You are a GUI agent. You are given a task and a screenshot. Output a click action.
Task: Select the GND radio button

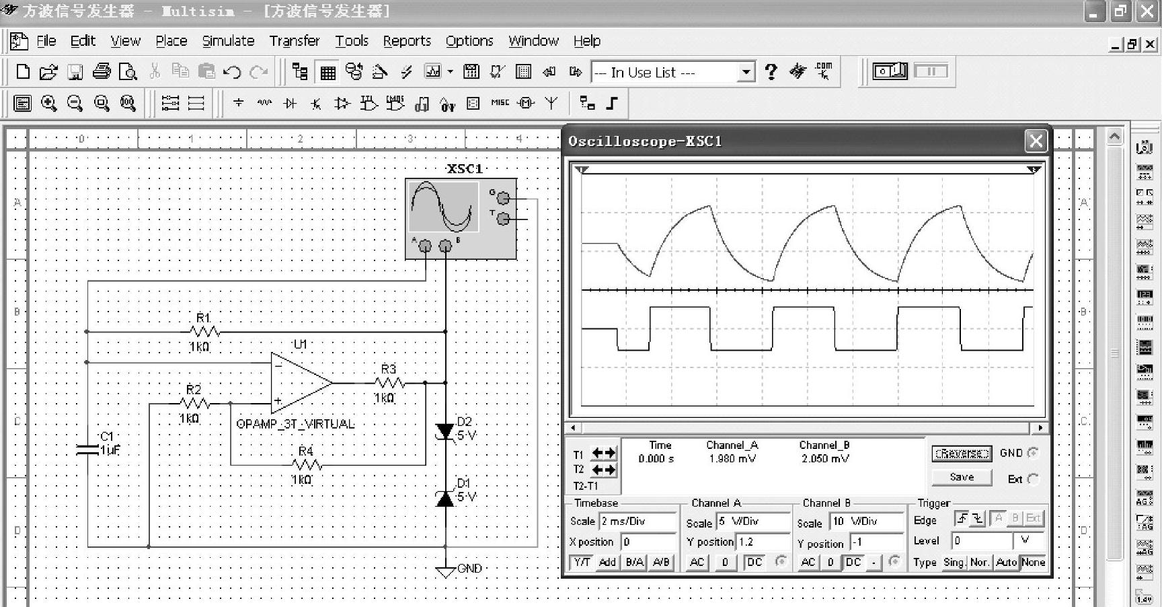pos(1033,453)
